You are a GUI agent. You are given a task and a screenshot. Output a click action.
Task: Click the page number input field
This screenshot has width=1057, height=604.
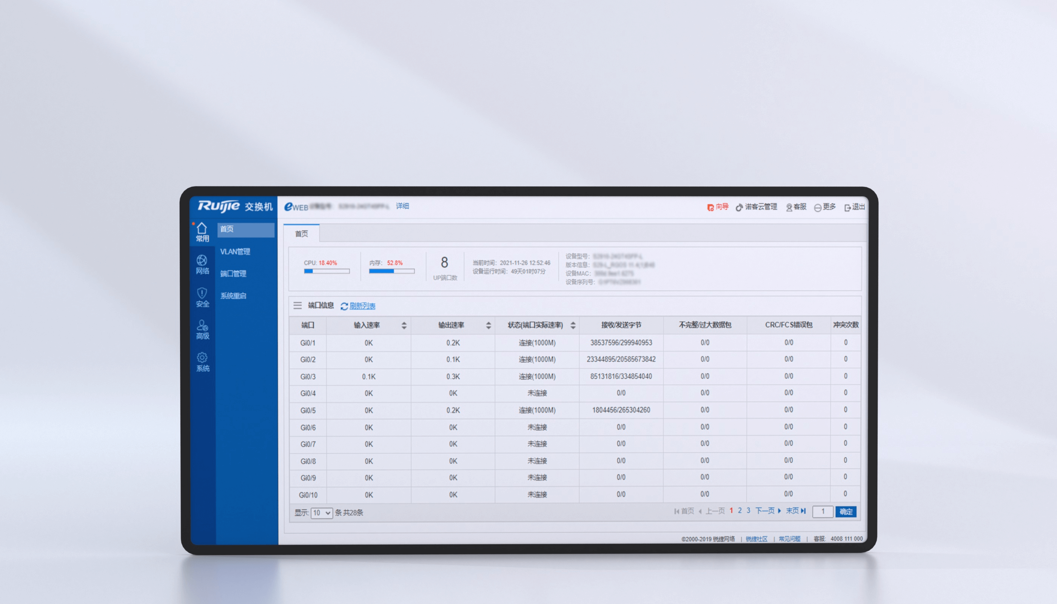click(823, 512)
